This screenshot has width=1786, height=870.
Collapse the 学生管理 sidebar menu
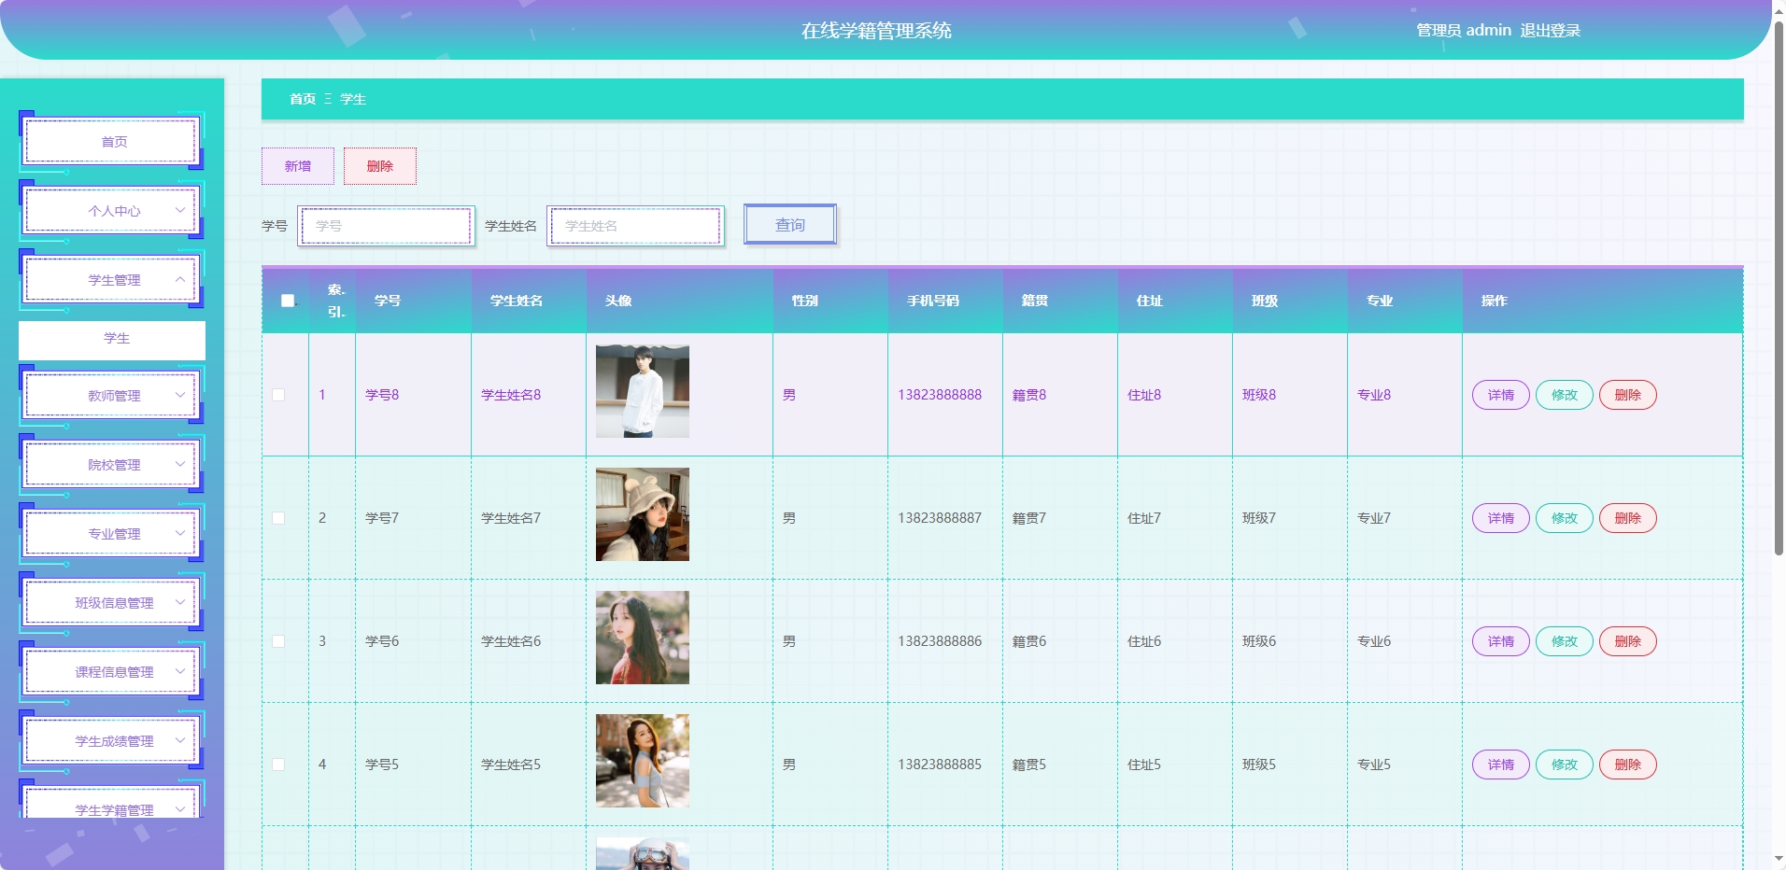click(x=112, y=280)
